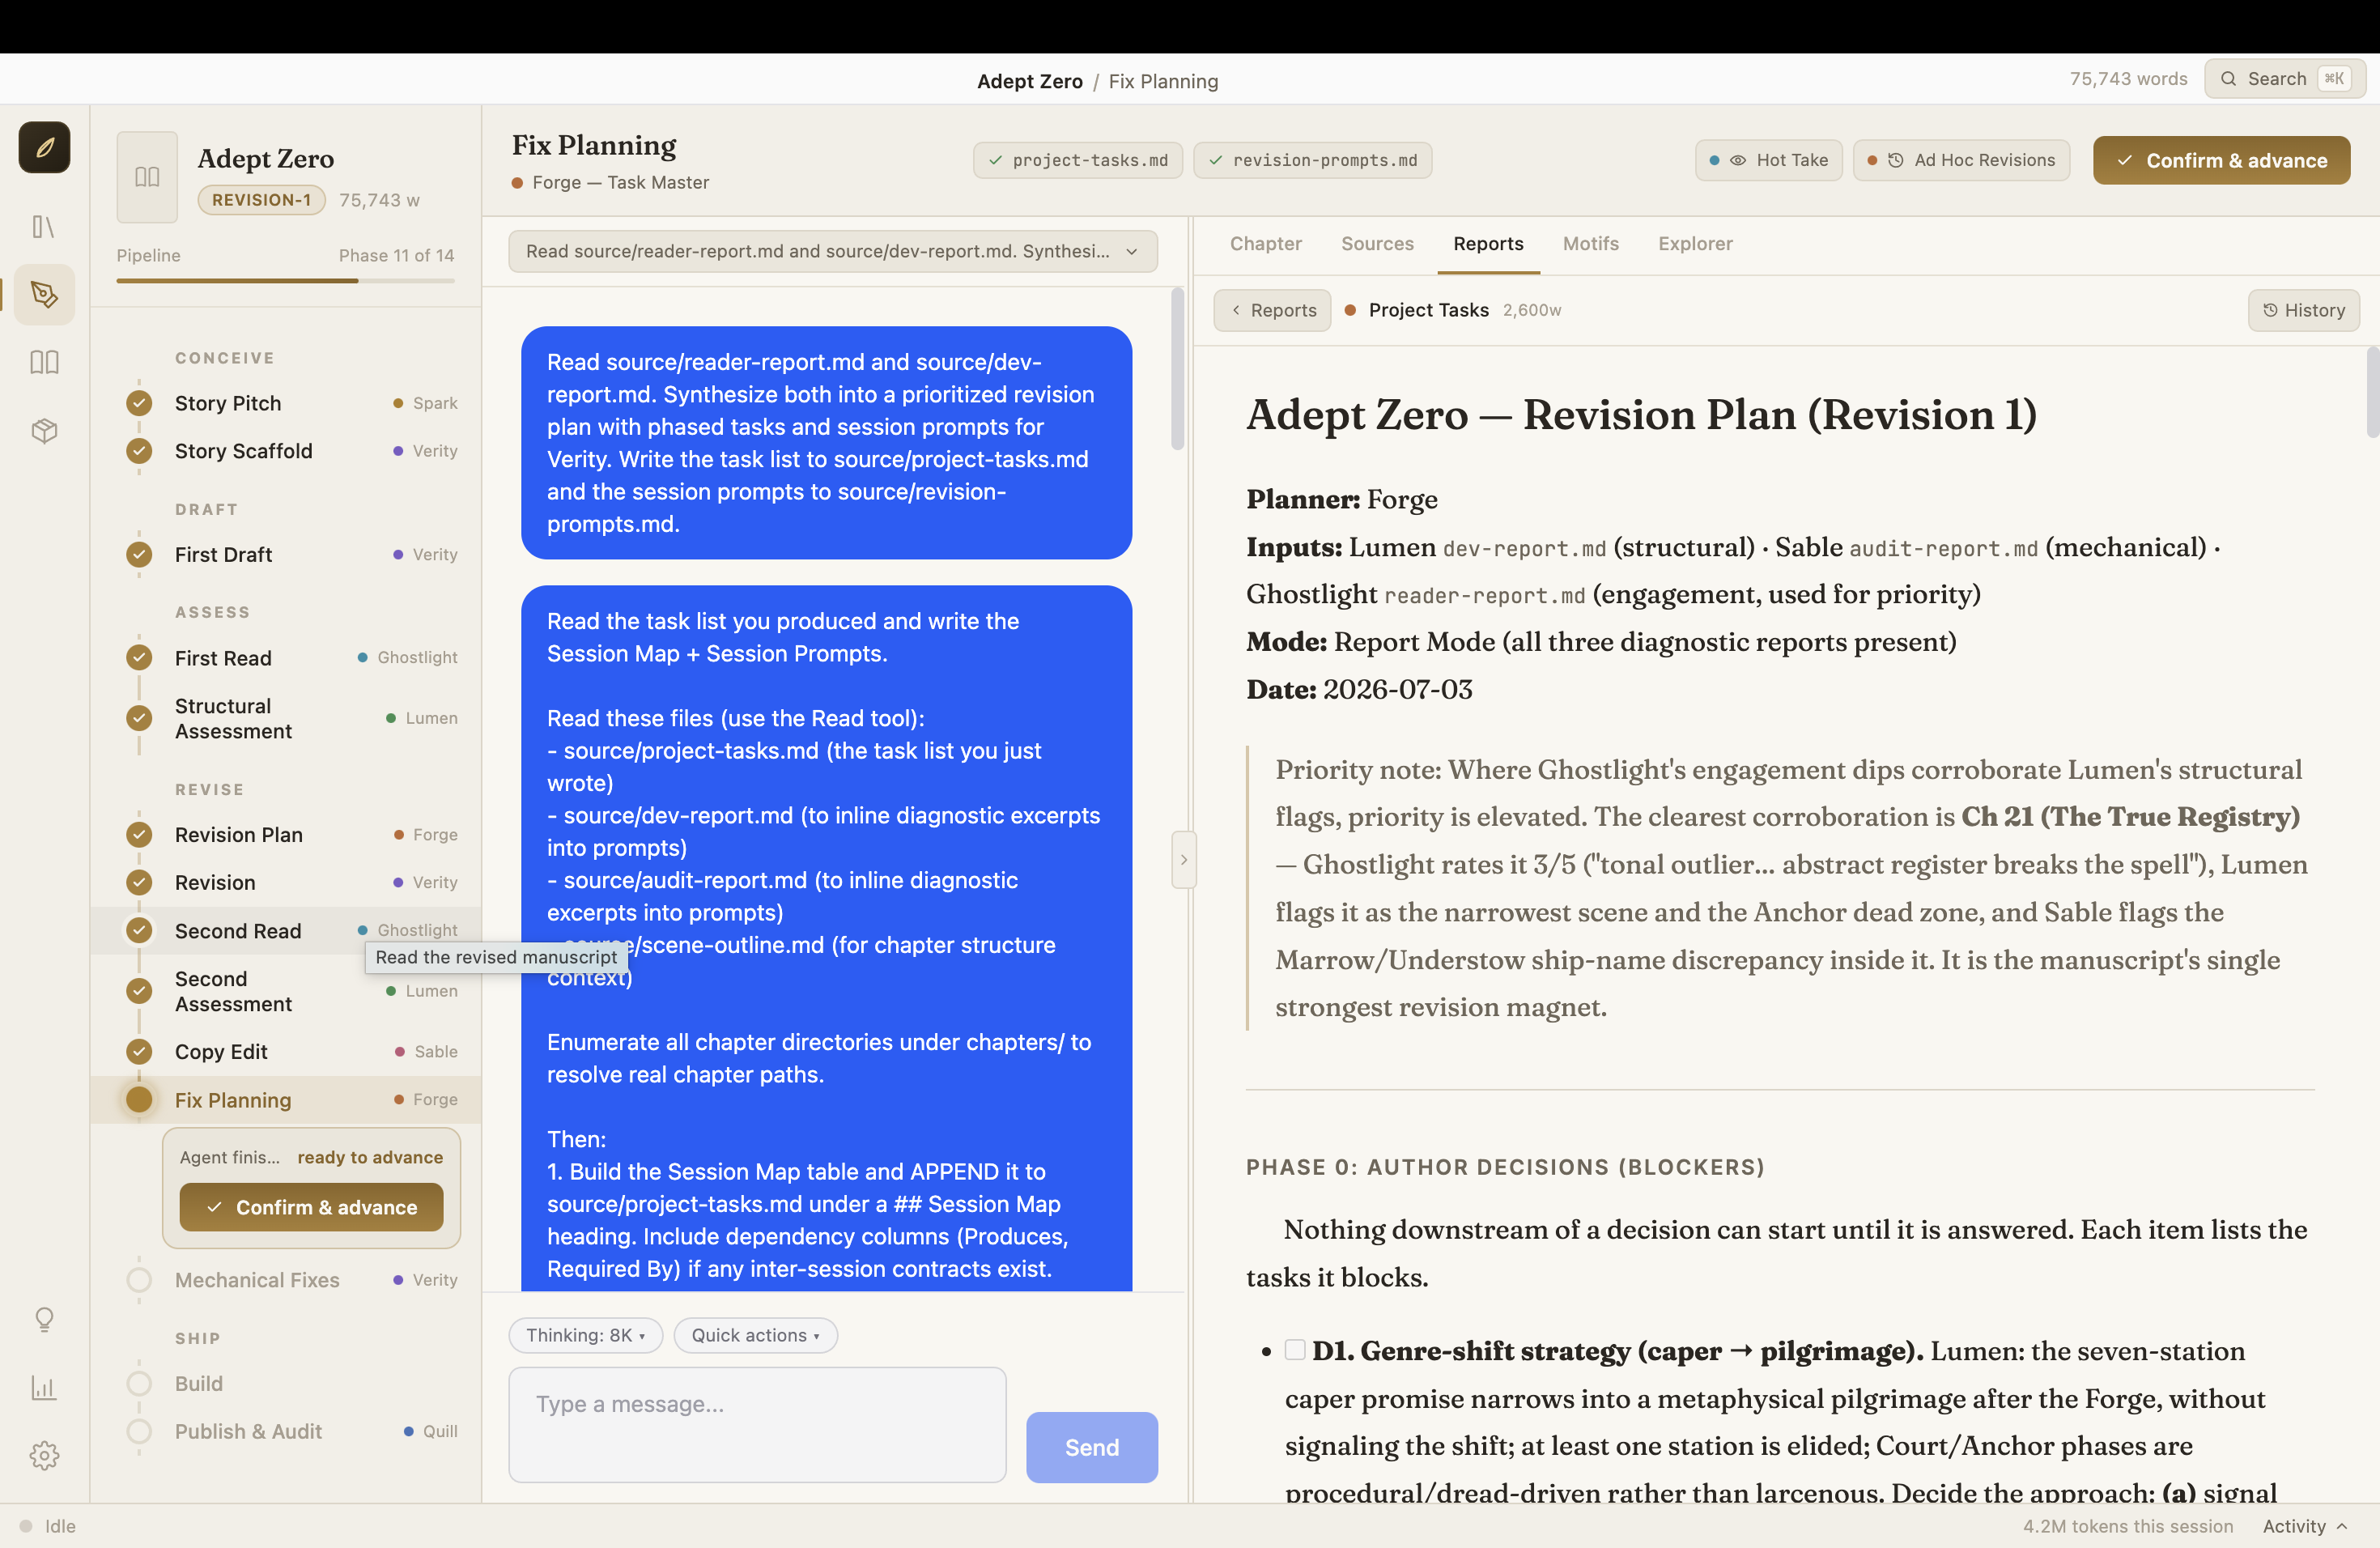
Task: Click the Structural Assessment check icon
Action: point(139,718)
